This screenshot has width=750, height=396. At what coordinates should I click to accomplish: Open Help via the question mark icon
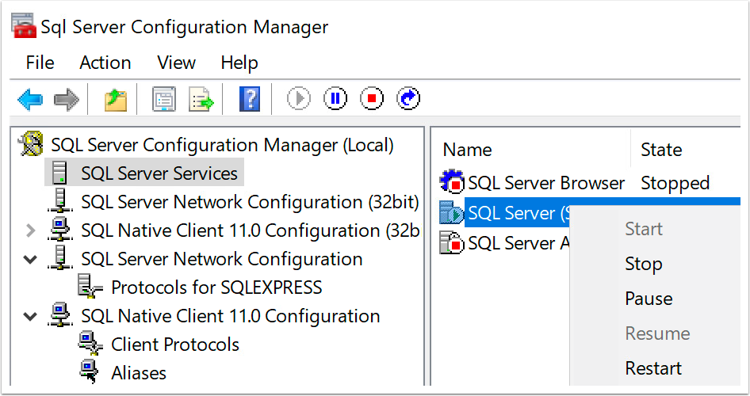pyautogui.click(x=249, y=99)
